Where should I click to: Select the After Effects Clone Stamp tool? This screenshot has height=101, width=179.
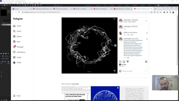point(33,5)
